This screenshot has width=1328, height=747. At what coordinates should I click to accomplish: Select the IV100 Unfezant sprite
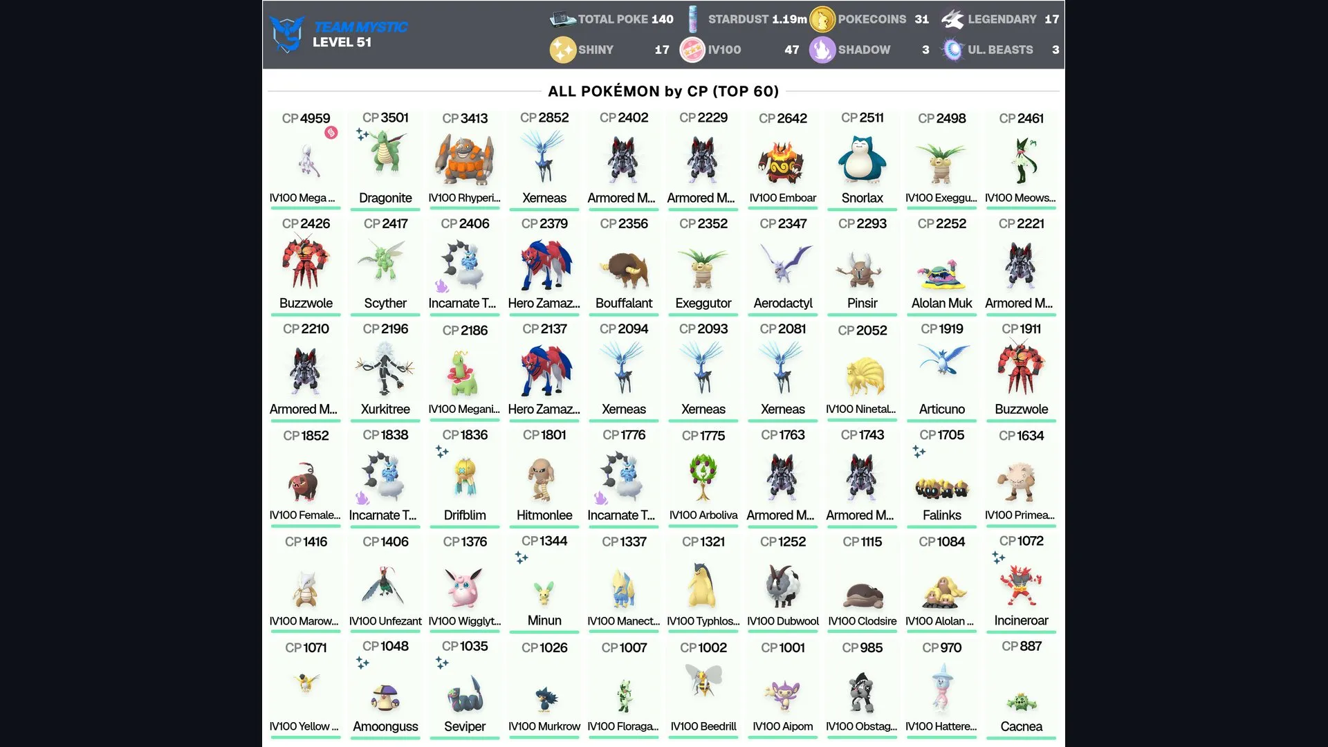(x=382, y=586)
